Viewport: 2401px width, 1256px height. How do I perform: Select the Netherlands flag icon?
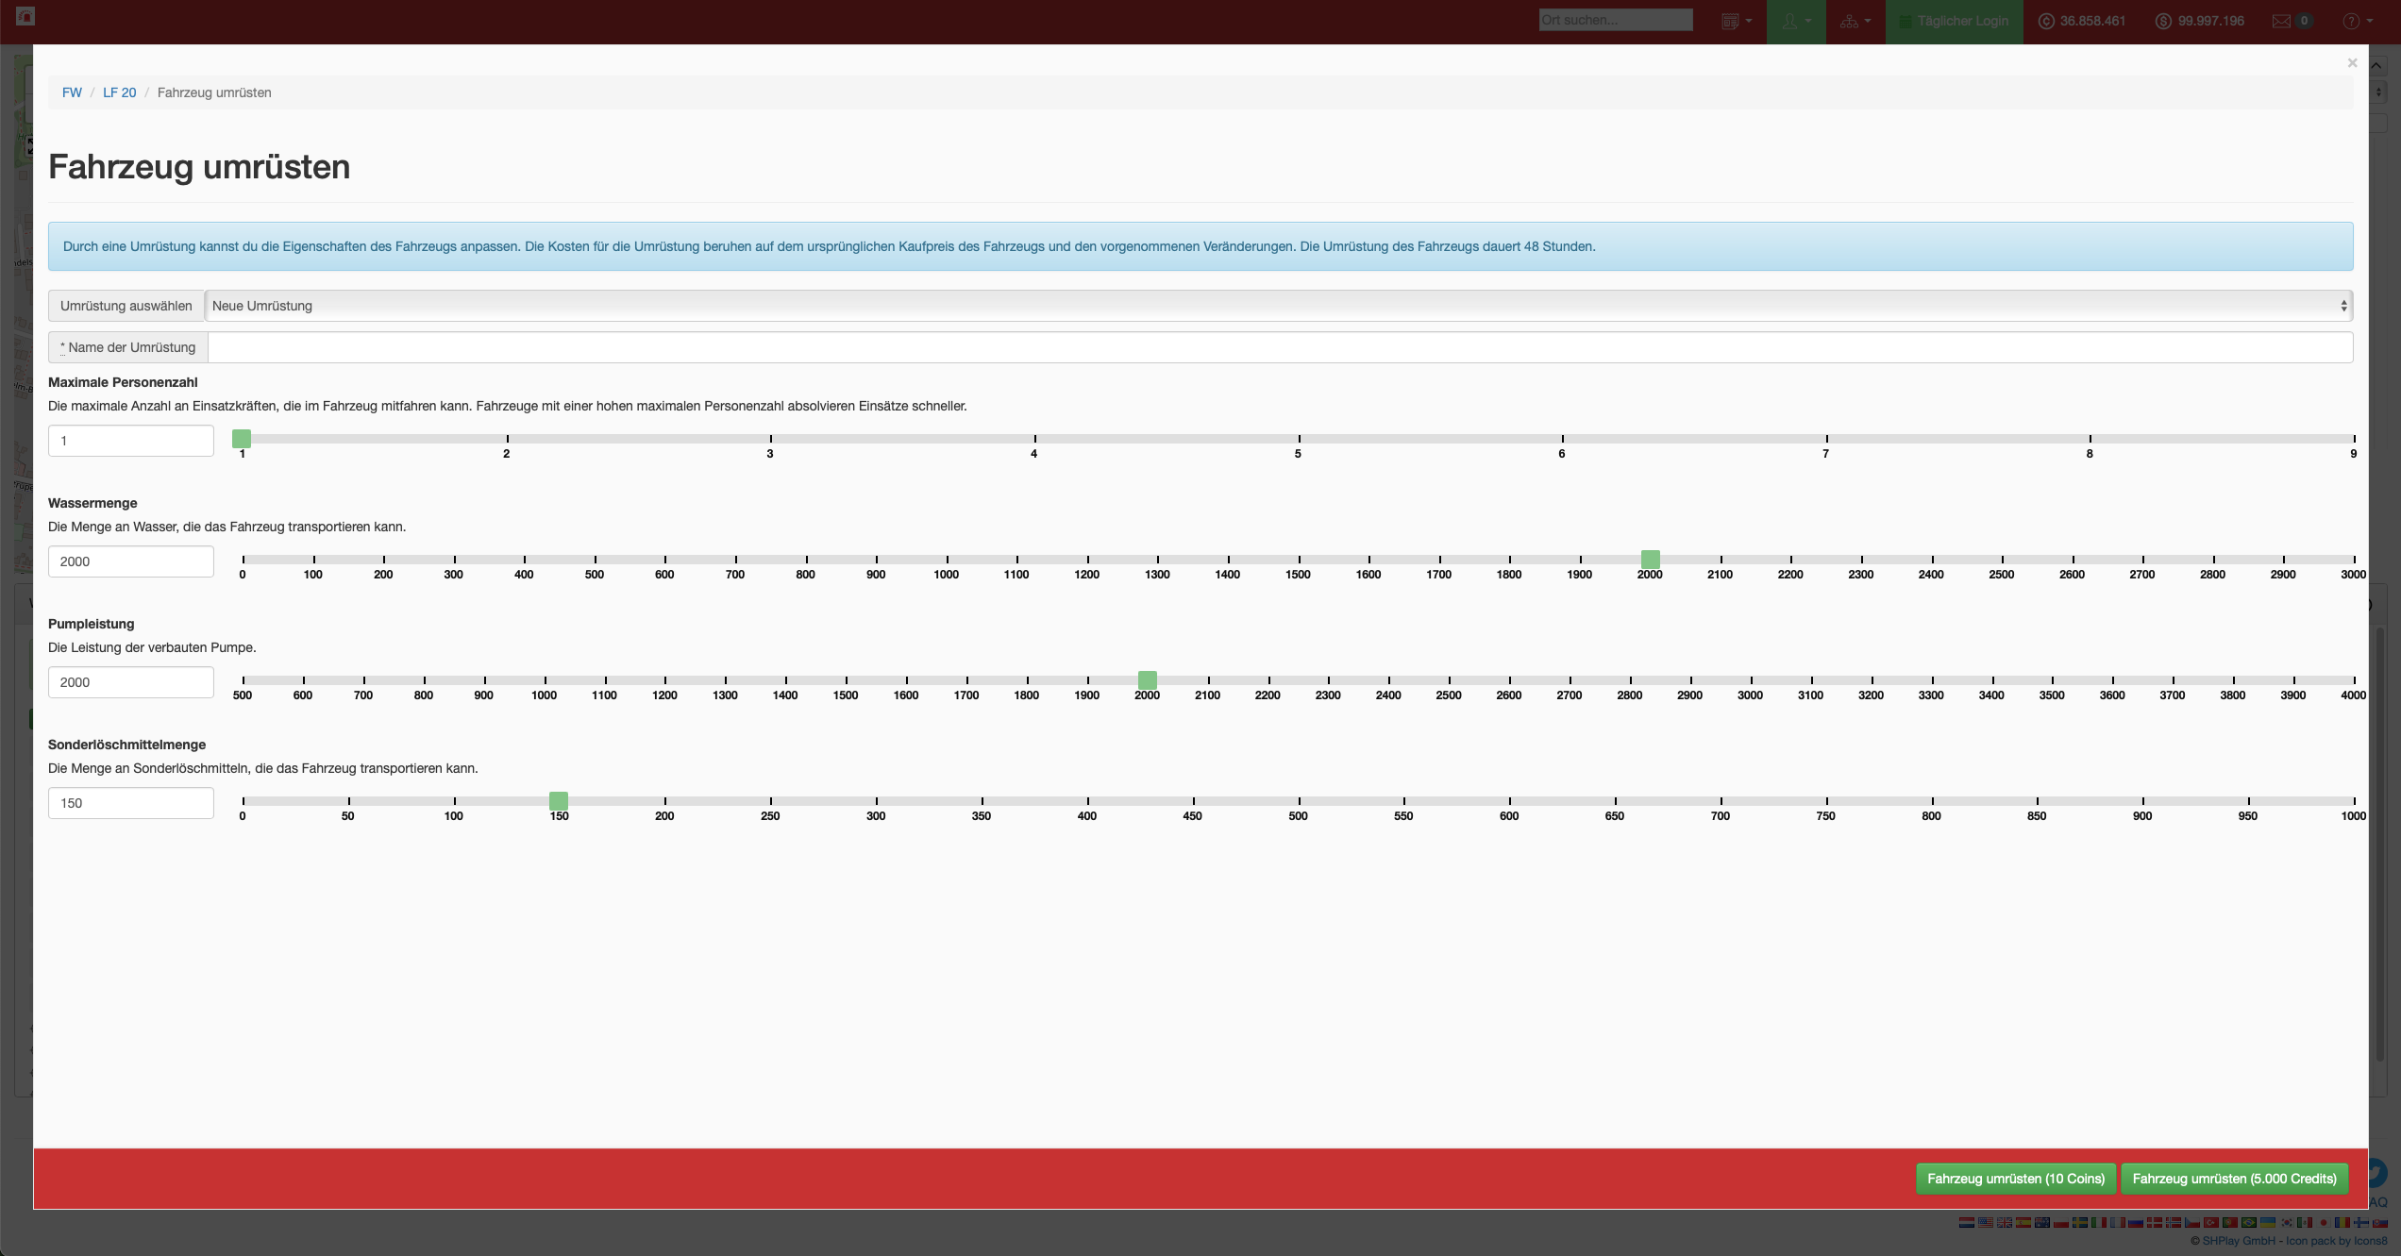(x=1967, y=1222)
